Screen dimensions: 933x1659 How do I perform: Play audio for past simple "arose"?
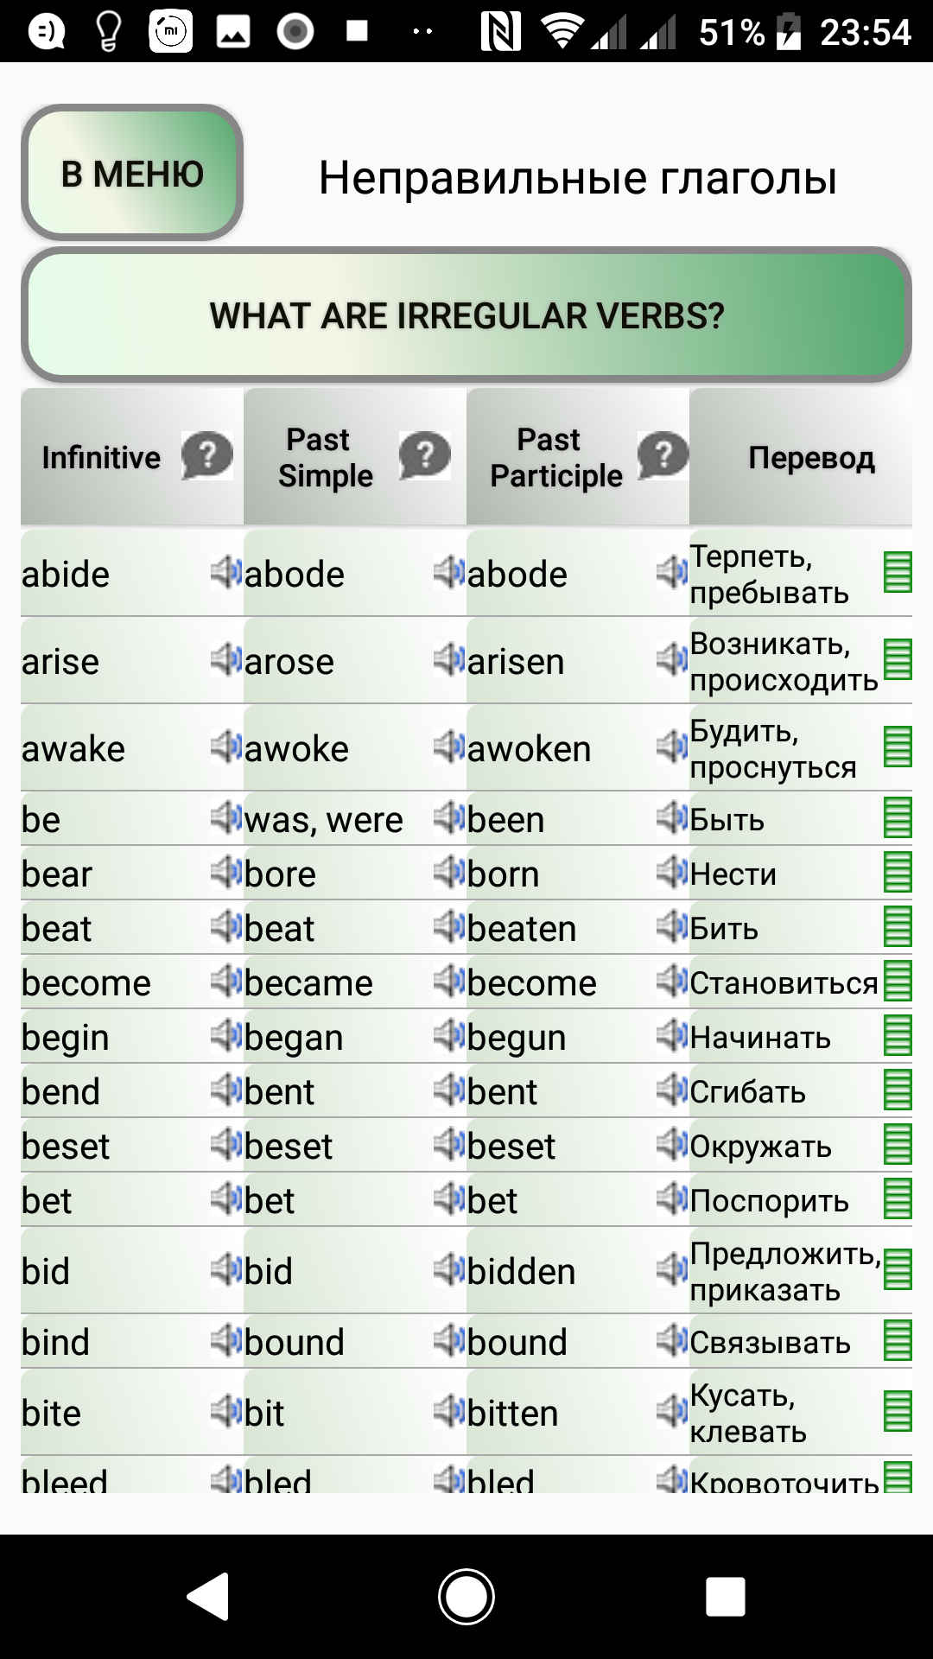pyautogui.click(x=449, y=659)
